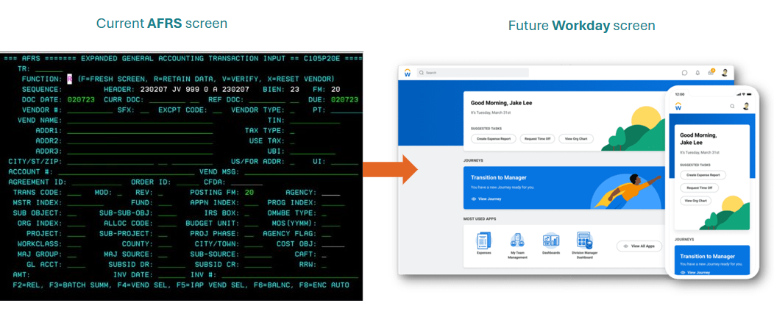This screenshot has width=774, height=314.
Task: Launch the Dashboards app icon
Action: pos(551,240)
